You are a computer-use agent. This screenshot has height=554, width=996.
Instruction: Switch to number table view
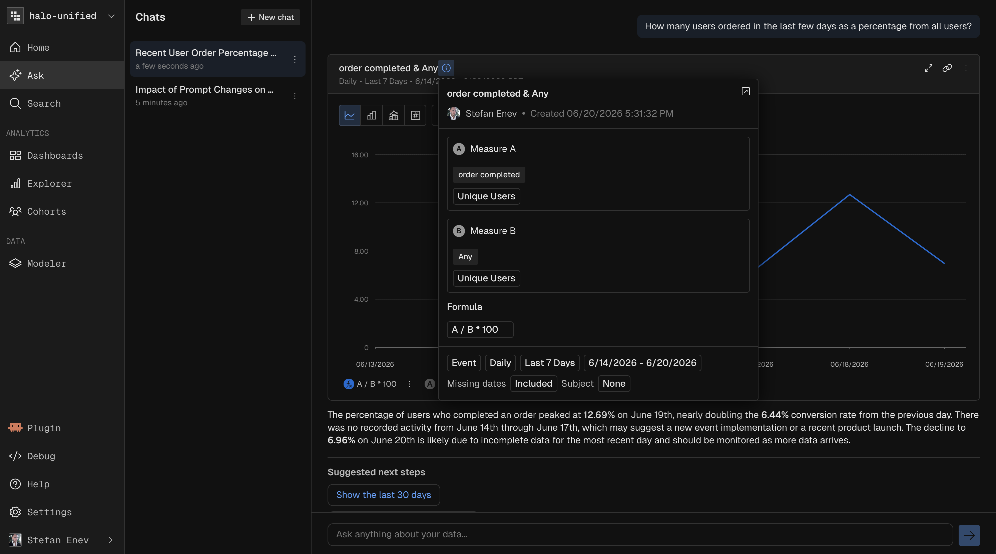coord(416,115)
